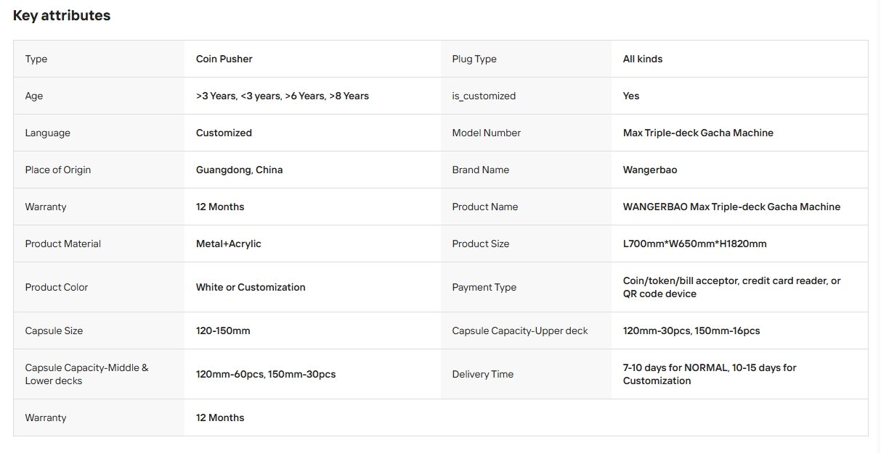The height and width of the screenshot is (453, 881).
Task: Select the Payment Type value text
Action: tap(732, 287)
